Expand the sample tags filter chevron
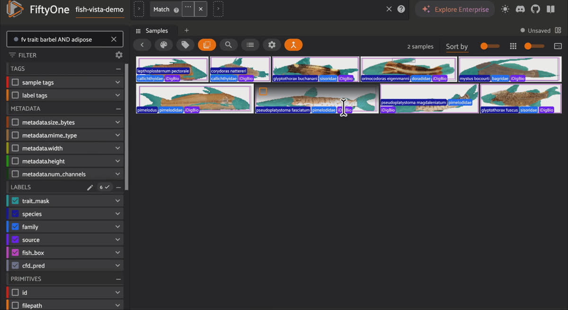Viewport: 568px width, 310px height. click(117, 82)
